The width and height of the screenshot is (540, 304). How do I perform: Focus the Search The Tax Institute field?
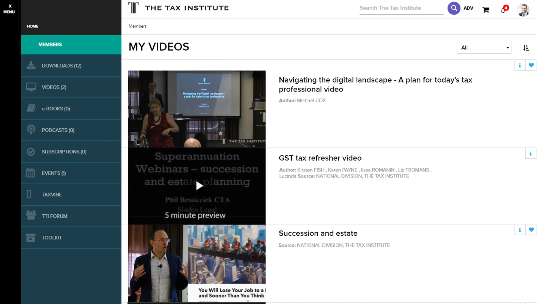tap(401, 8)
